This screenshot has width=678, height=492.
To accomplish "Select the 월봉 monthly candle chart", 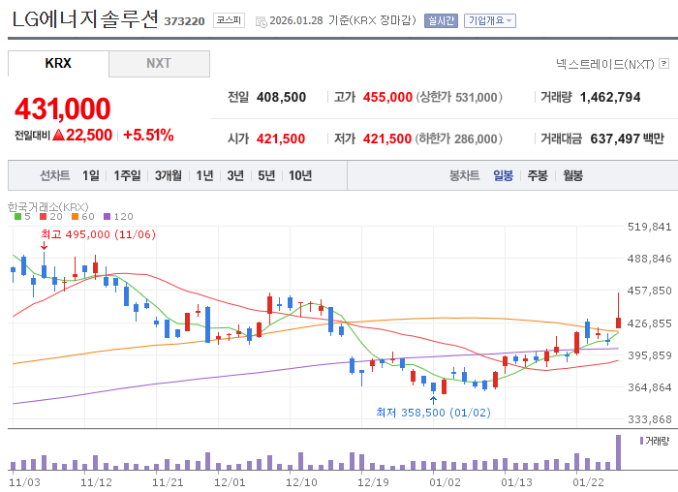I will click(x=572, y=175).
